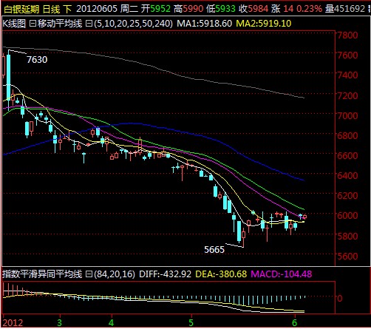This screenshot has width=371, height=329.
Task: Click the close price 5984
Action: click(258, 9)
